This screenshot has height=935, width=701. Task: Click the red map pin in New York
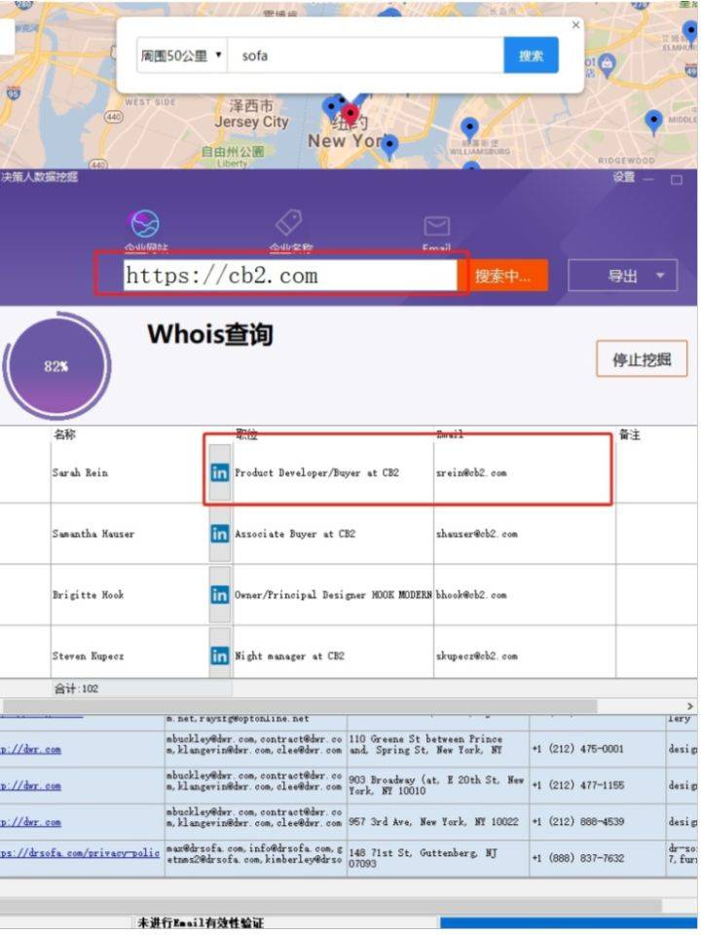pyautogui.click(x=350, y=114)
